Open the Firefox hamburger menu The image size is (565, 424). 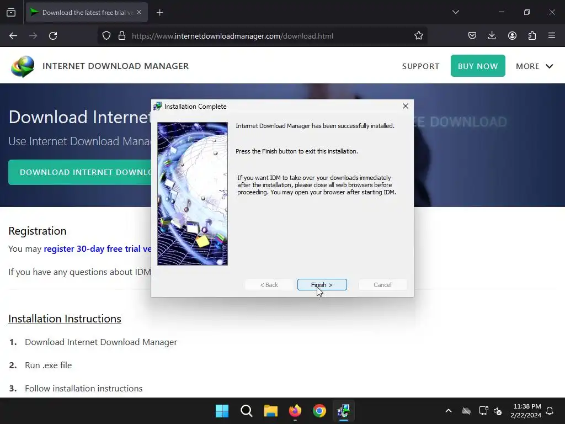tap(552, 35)
